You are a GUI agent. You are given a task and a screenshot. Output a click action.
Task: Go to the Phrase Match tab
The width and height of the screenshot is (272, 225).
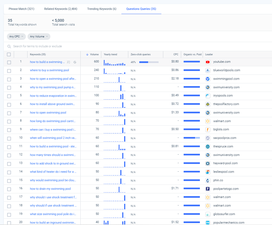pos(21,9)
